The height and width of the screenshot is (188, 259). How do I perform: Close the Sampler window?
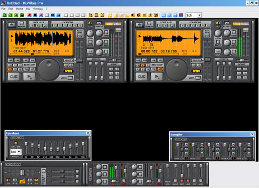click(x=252, y=134)
